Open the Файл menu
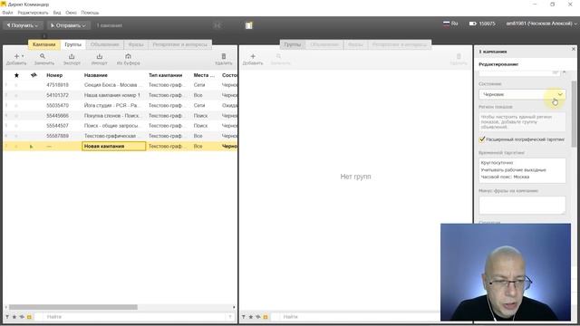The width and height of the screenshot is (580, 326). [7, 13]
